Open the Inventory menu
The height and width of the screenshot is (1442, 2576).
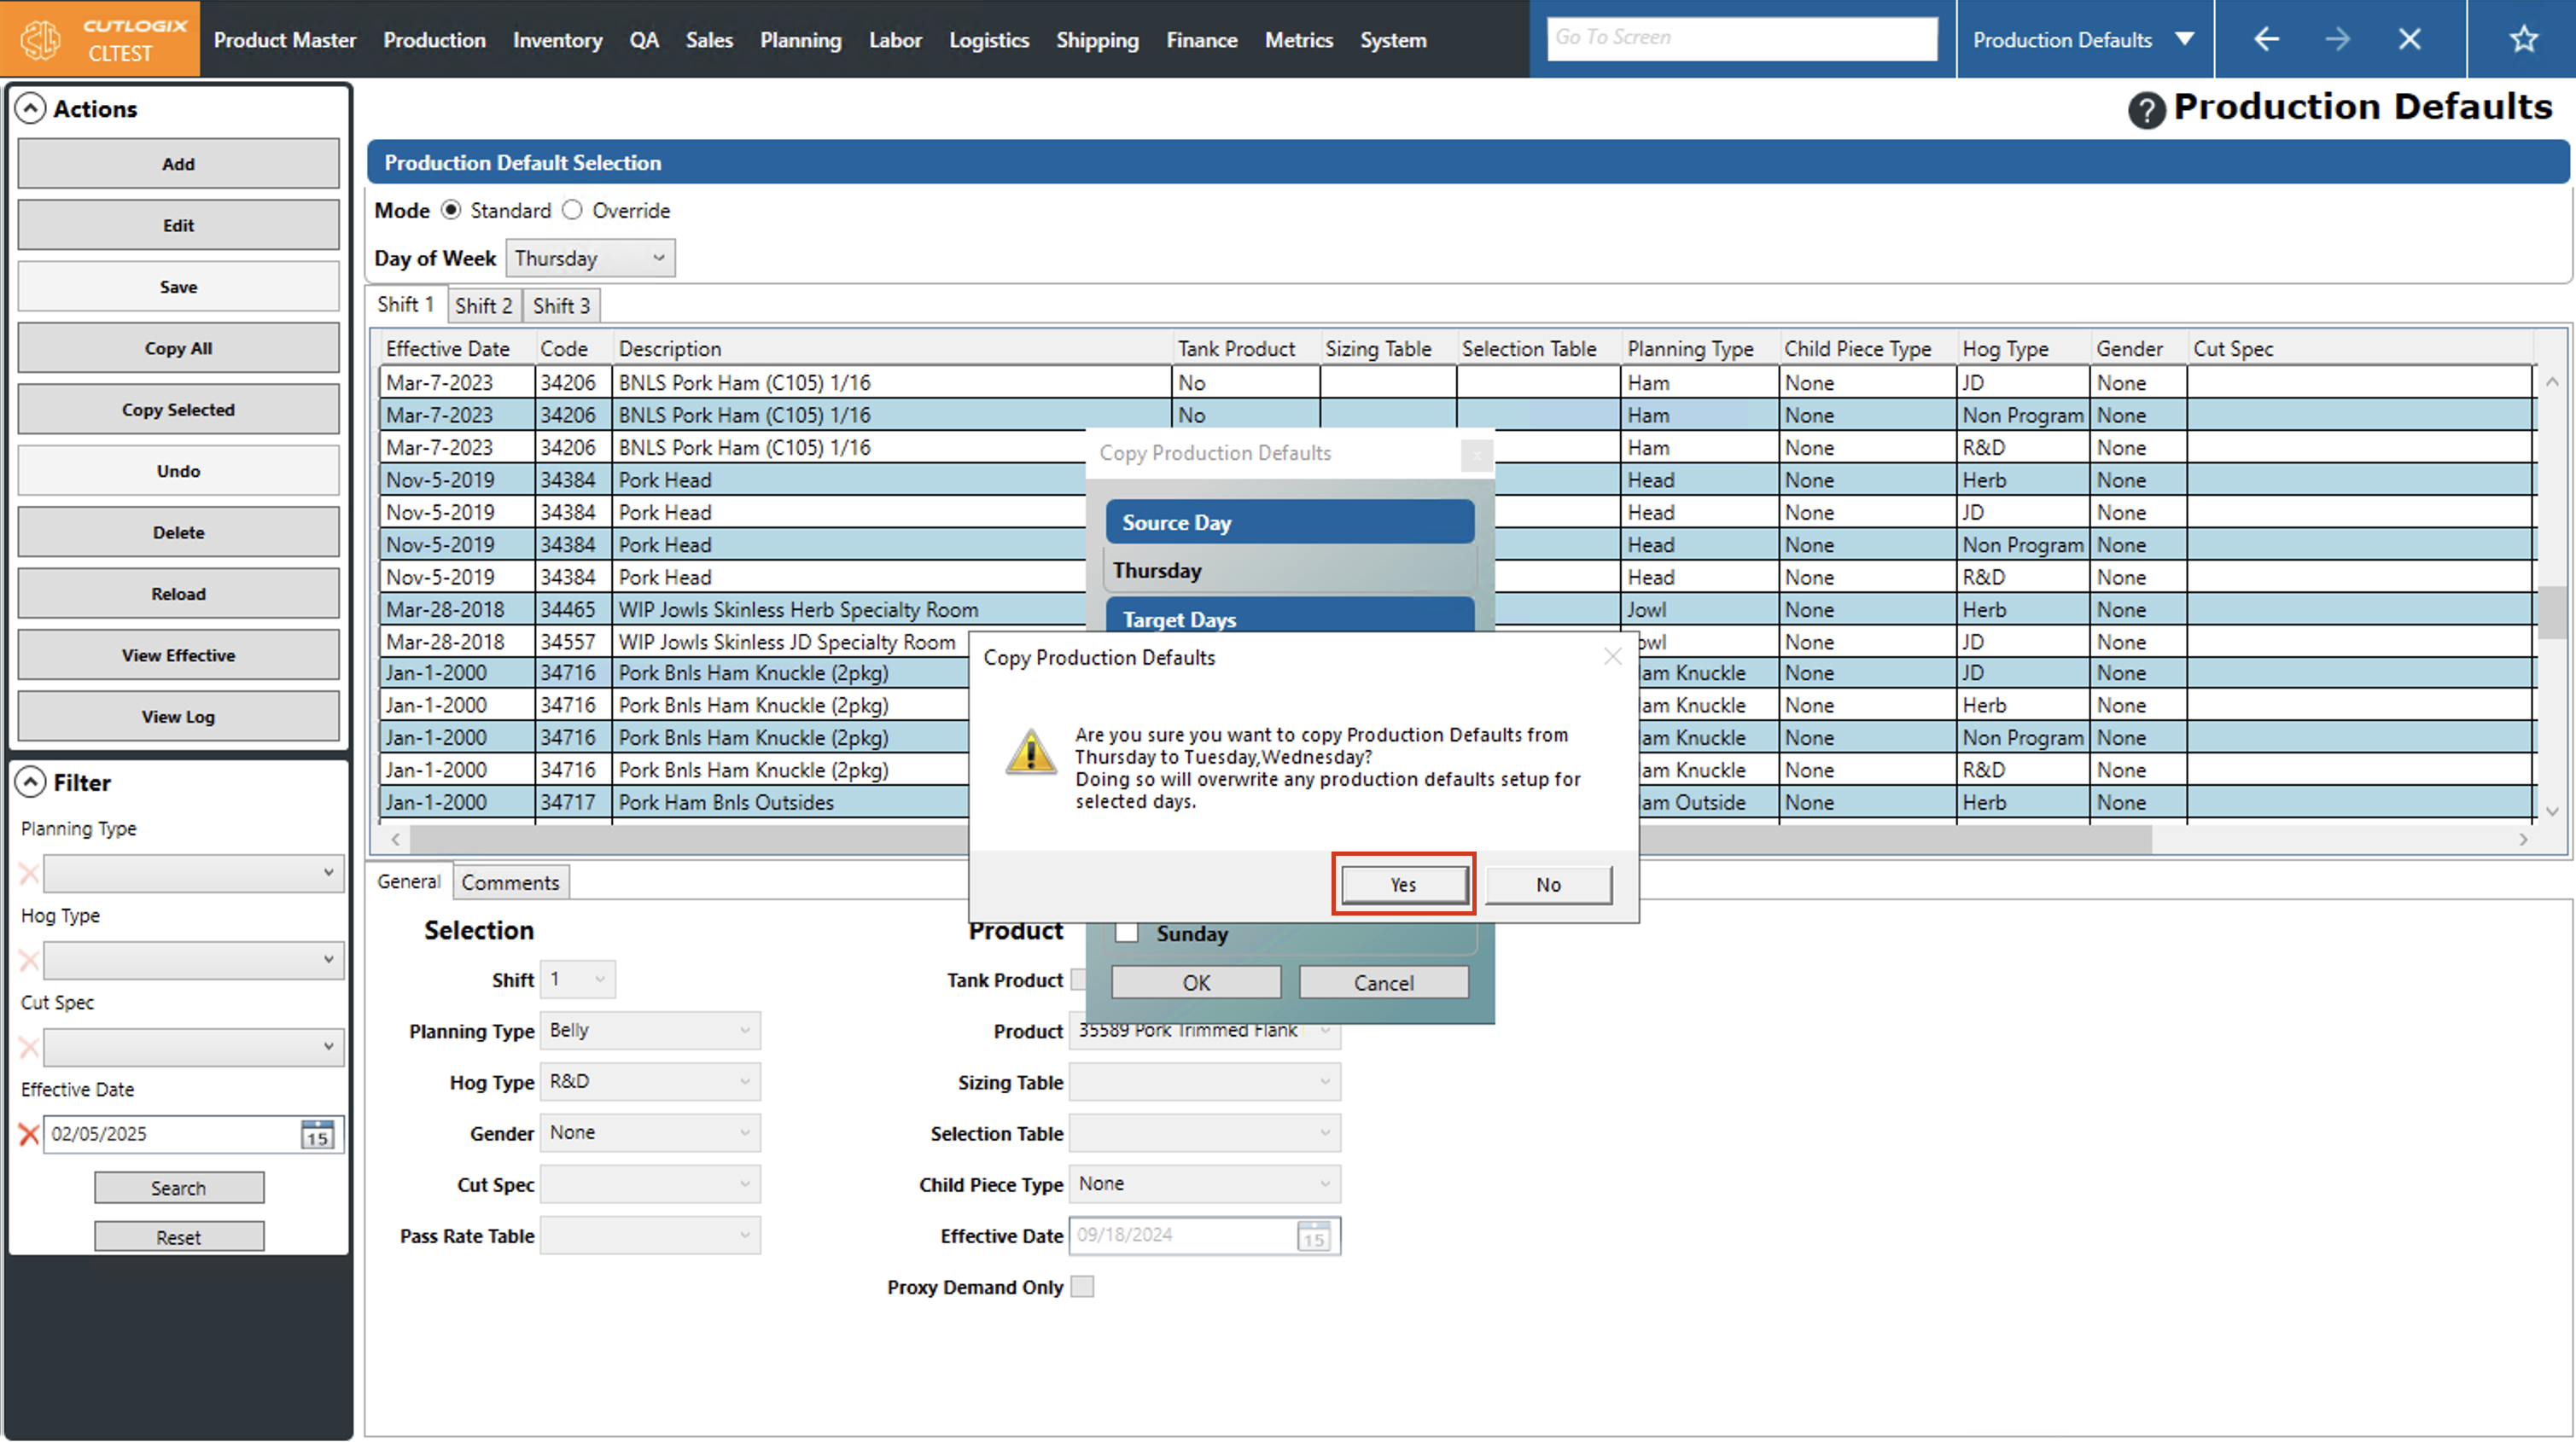tap(557, 40)
